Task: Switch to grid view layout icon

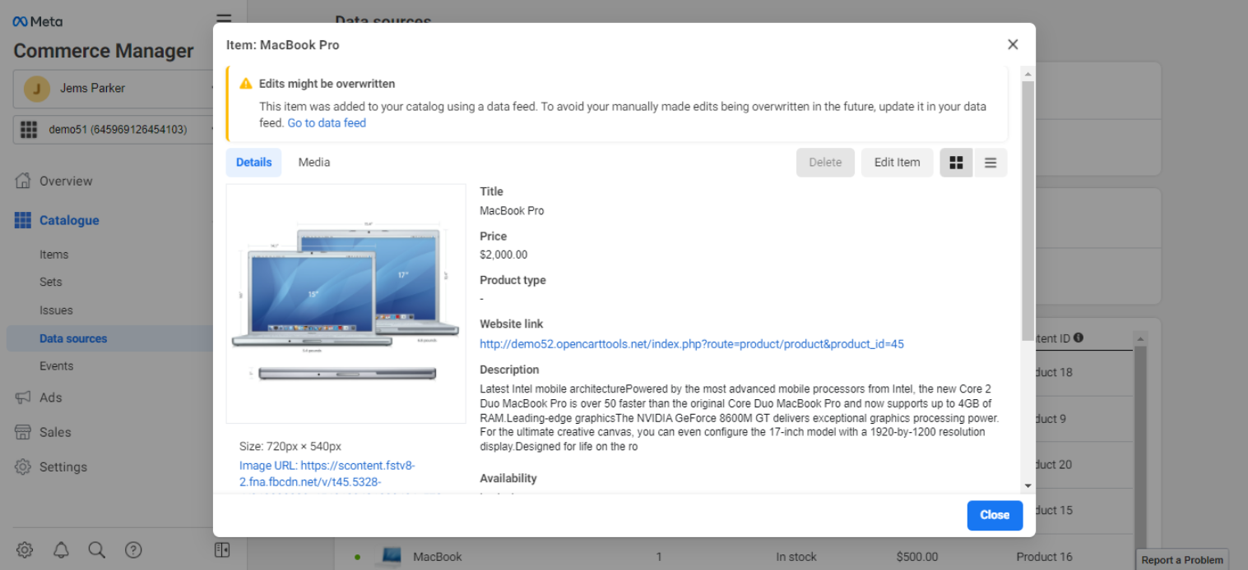Action: coord(956,163)
